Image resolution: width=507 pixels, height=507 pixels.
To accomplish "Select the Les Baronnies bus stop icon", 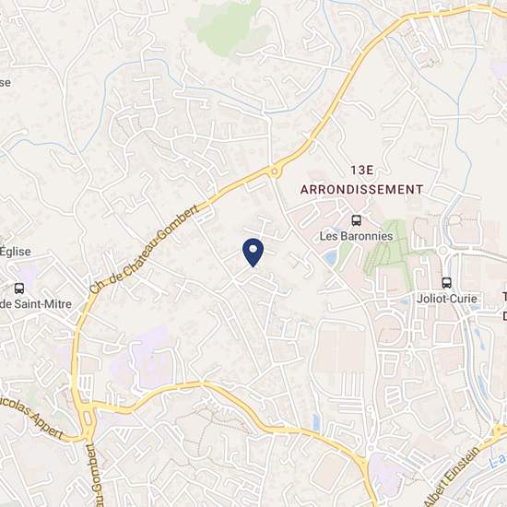I will tap(357, 220).
